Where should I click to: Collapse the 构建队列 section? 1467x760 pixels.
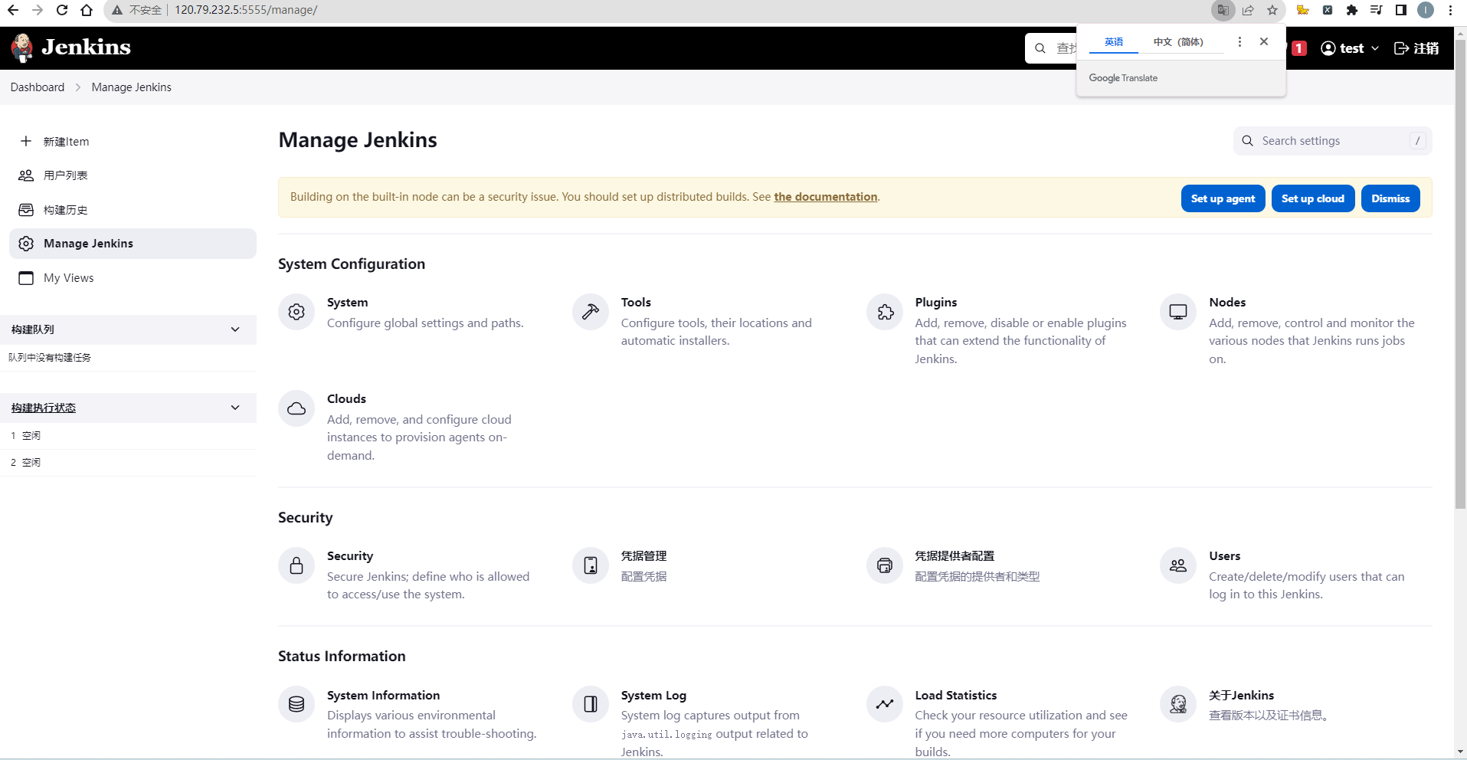tap(234, 329)
